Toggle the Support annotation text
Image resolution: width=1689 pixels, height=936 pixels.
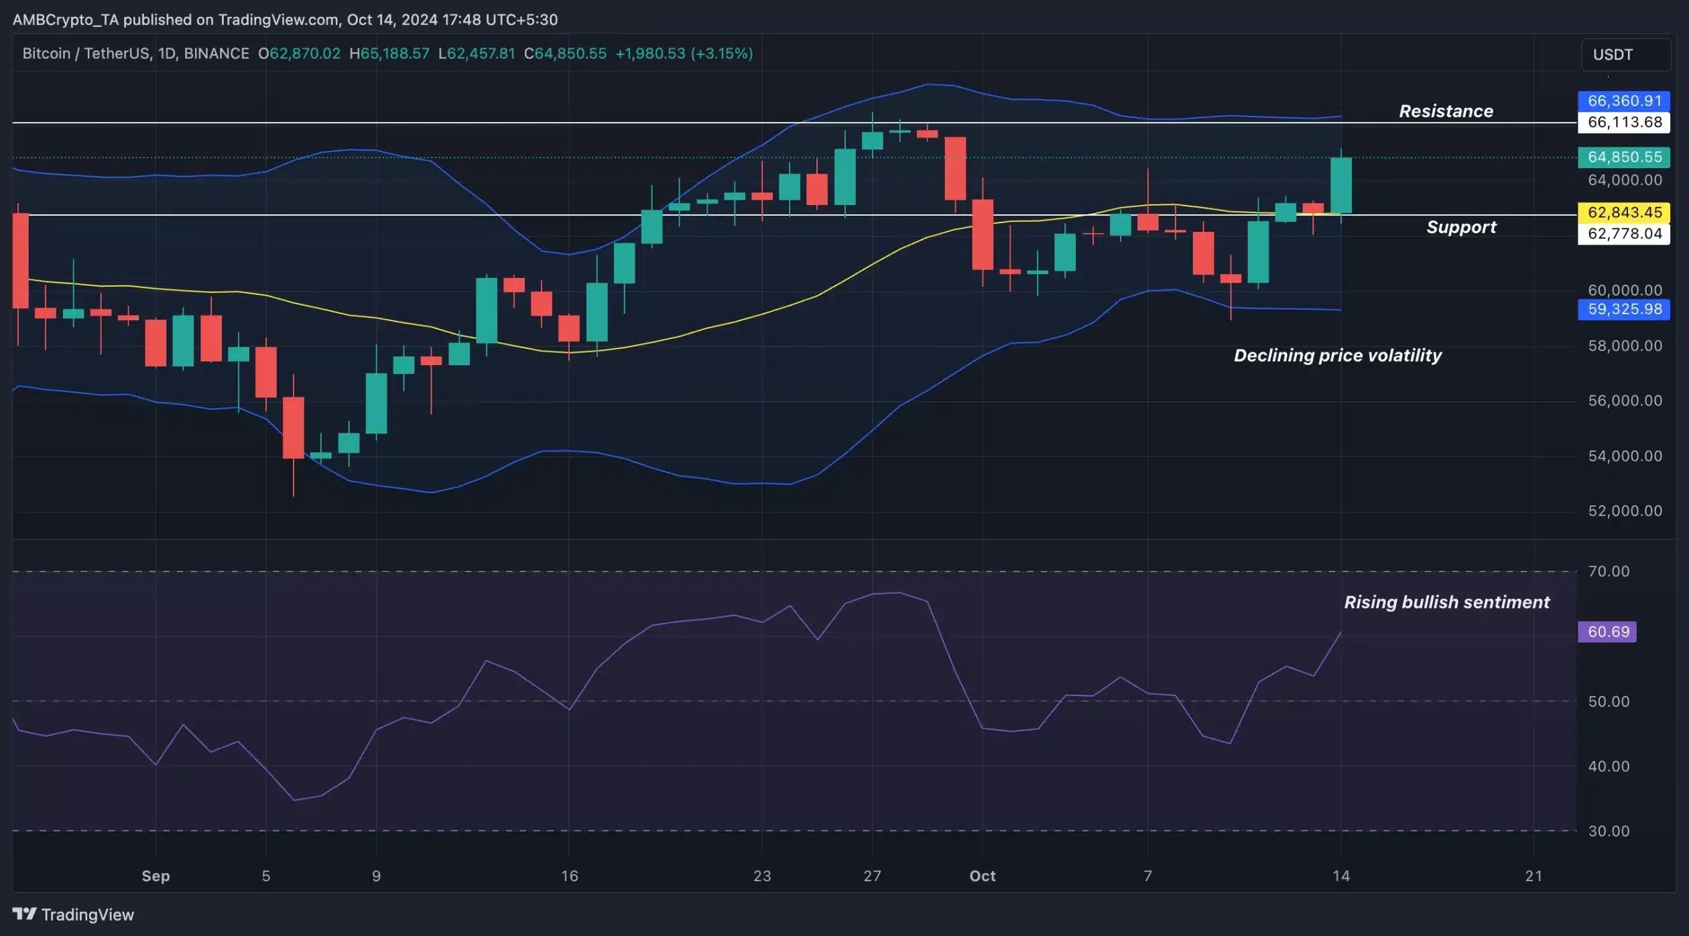click(x=1462, y=227)
